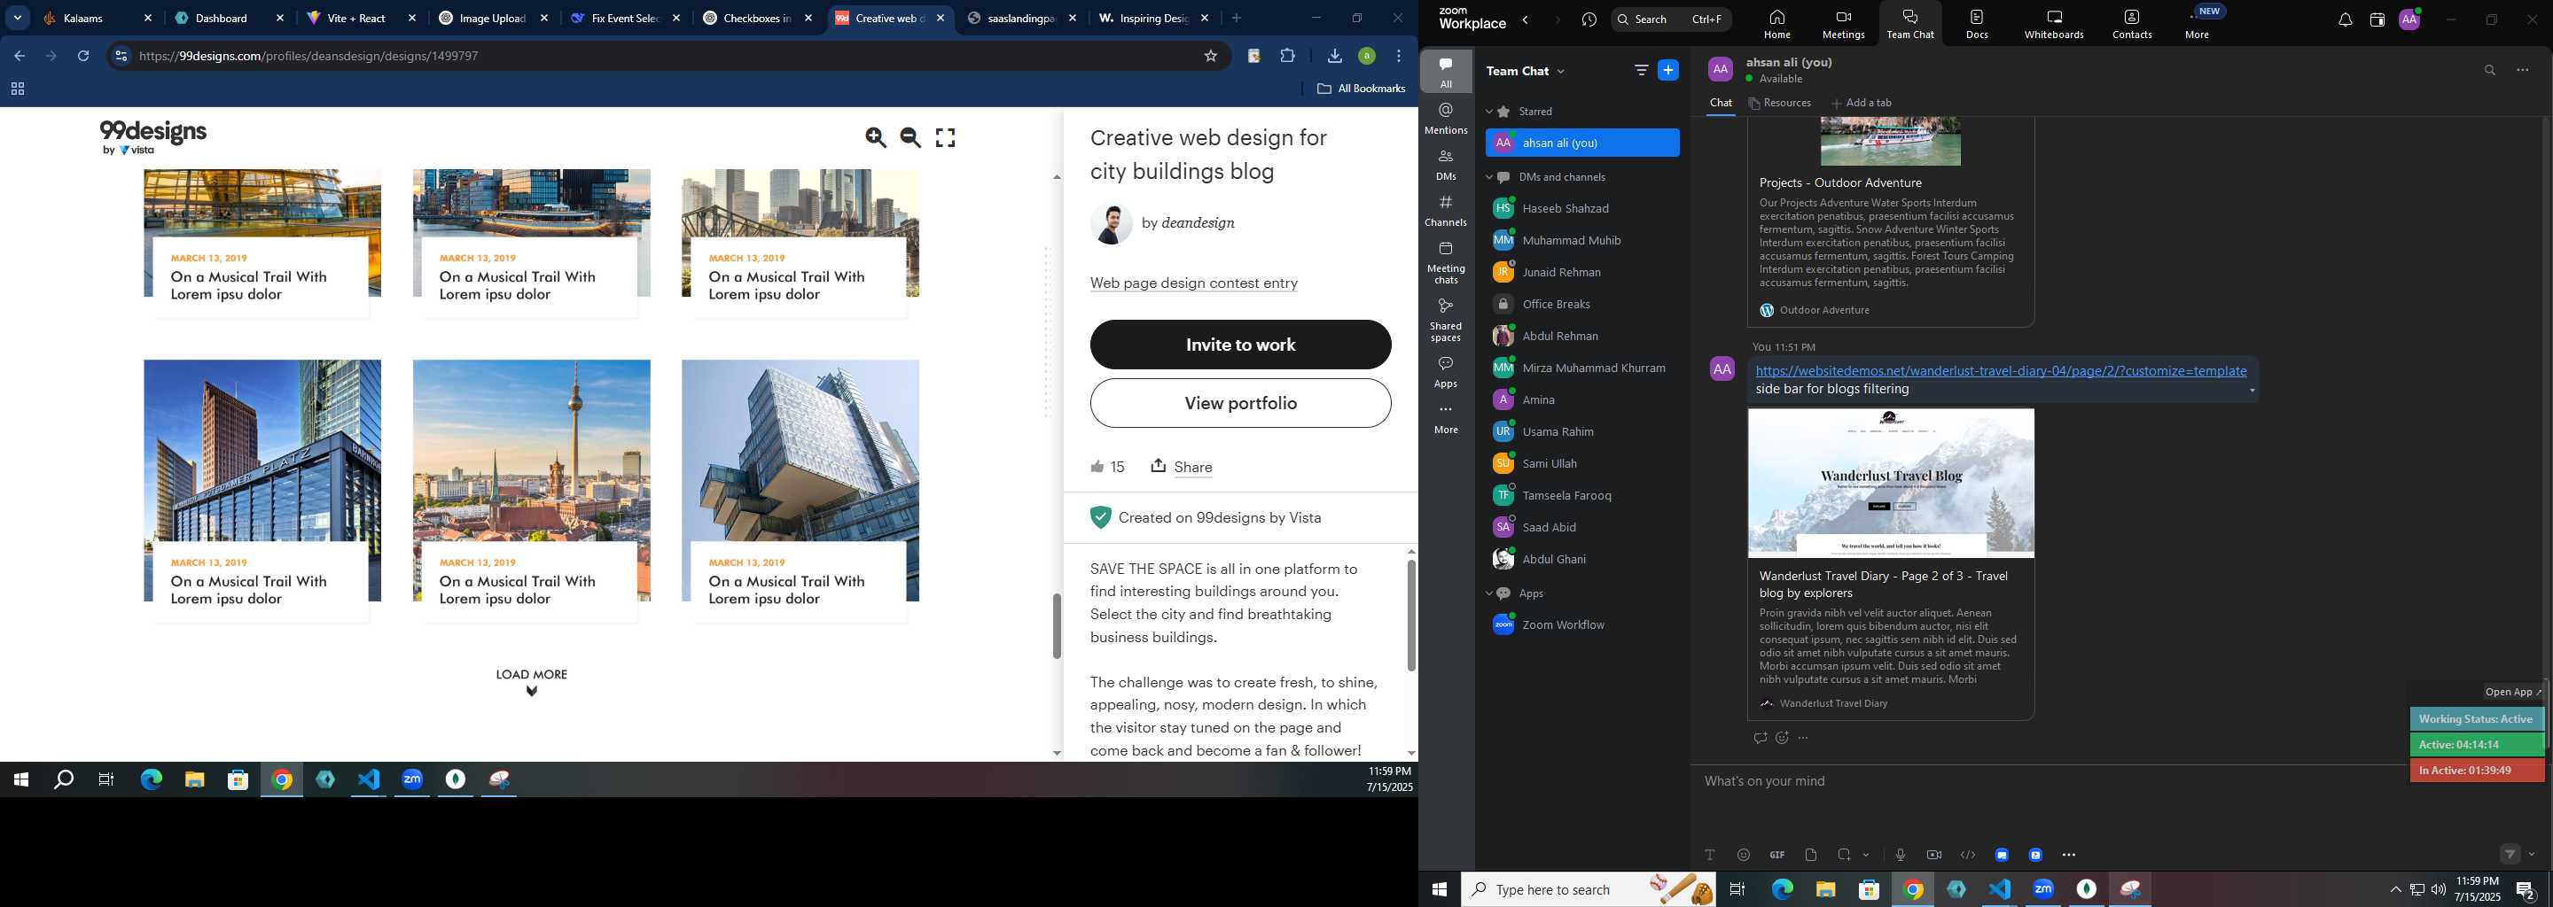Screen dimensions: 2553x907
Task: Open Contacts in Zoom Workplace
Action: [2132, 24]
